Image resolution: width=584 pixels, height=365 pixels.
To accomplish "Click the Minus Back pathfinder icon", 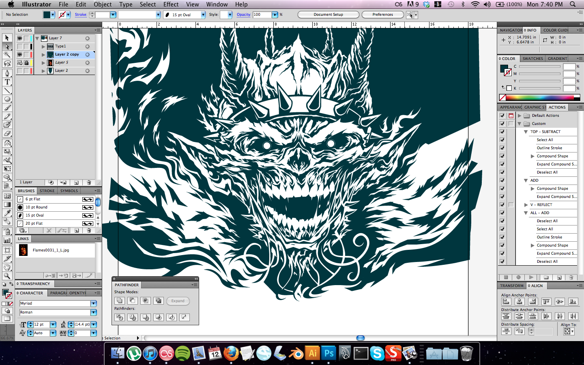I will coord(184,317).
